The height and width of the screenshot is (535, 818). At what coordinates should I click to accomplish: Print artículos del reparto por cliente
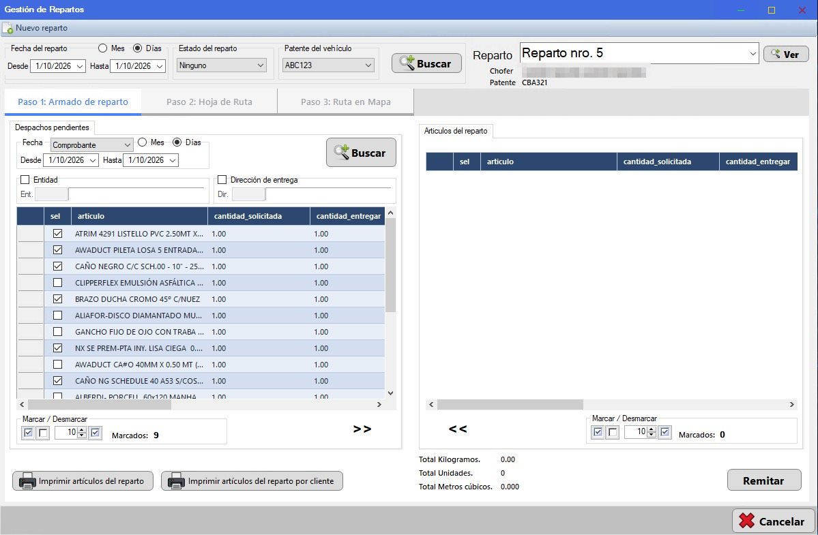[x=252, y=481]
